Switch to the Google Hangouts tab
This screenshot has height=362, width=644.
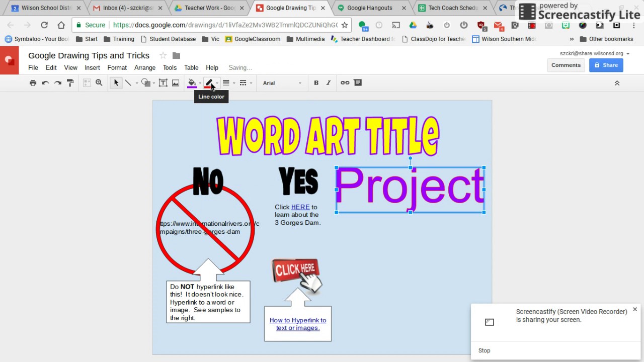[370, 8]
